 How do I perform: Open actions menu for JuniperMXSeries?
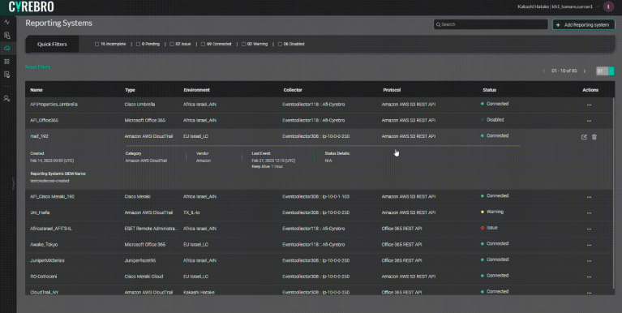click(x=589, y=261)
